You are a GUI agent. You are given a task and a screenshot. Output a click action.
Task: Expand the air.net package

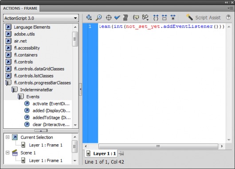[x=20, y=41]
